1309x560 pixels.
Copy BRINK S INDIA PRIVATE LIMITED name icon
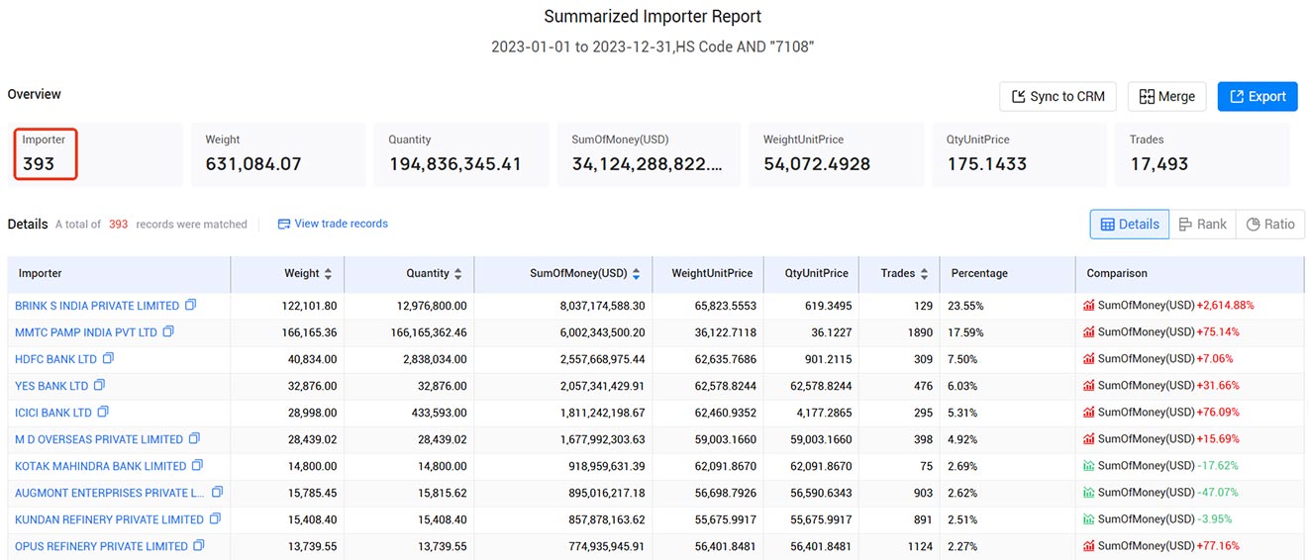(x=191, y=305)
